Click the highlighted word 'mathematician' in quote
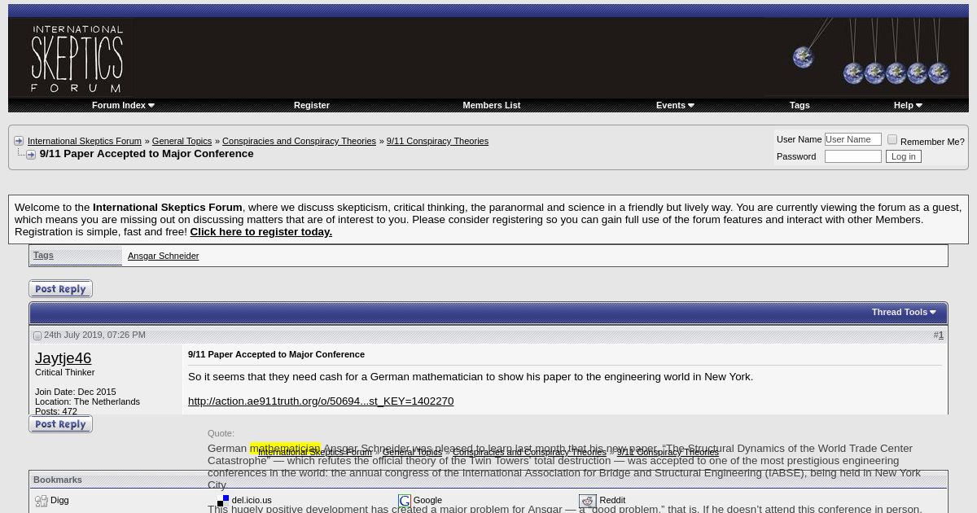Image resolution: width=977 pixels, height=513 pixels. pyautogui.click(x=285, y=448)
